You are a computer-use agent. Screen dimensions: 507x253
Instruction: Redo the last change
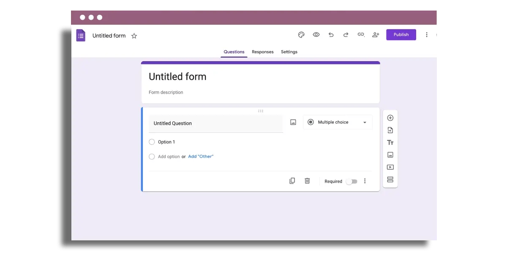tap(346, 35)
